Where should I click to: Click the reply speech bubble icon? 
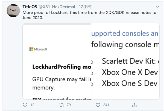(x=25, y=105)
